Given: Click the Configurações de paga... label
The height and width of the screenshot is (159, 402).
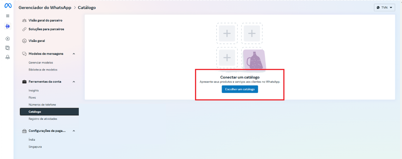Looking at the screenshot, I should pos(47,131).
